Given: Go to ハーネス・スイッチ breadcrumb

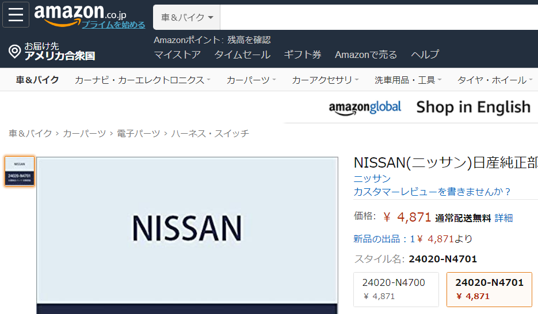Looking at the screenshot, I should point(210,133).
